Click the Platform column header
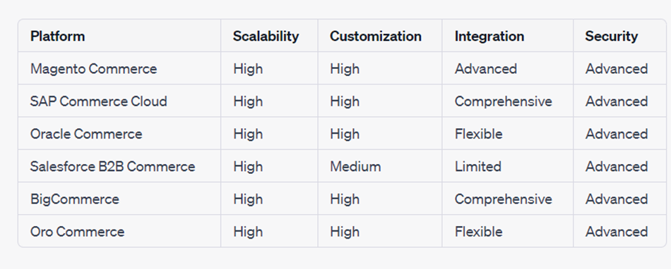Screen dimensions: 671x269 57,36
